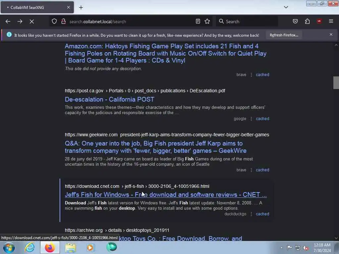
Task: Click the post.ca.gov DeEscalation.pdf URL text
Action: click(x=145, y=91)
